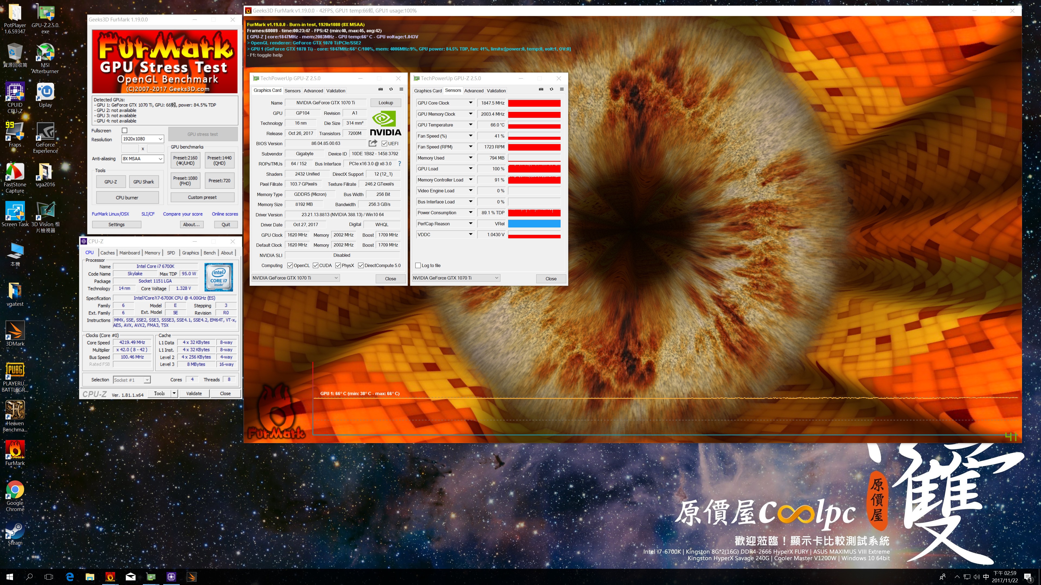
Task: Open the Caches tab in CPU-Z
Action: click(108, 253)
